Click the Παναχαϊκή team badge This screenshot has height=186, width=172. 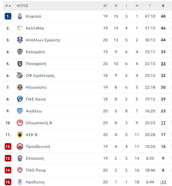pyautogui.click(x=20, y=64)
